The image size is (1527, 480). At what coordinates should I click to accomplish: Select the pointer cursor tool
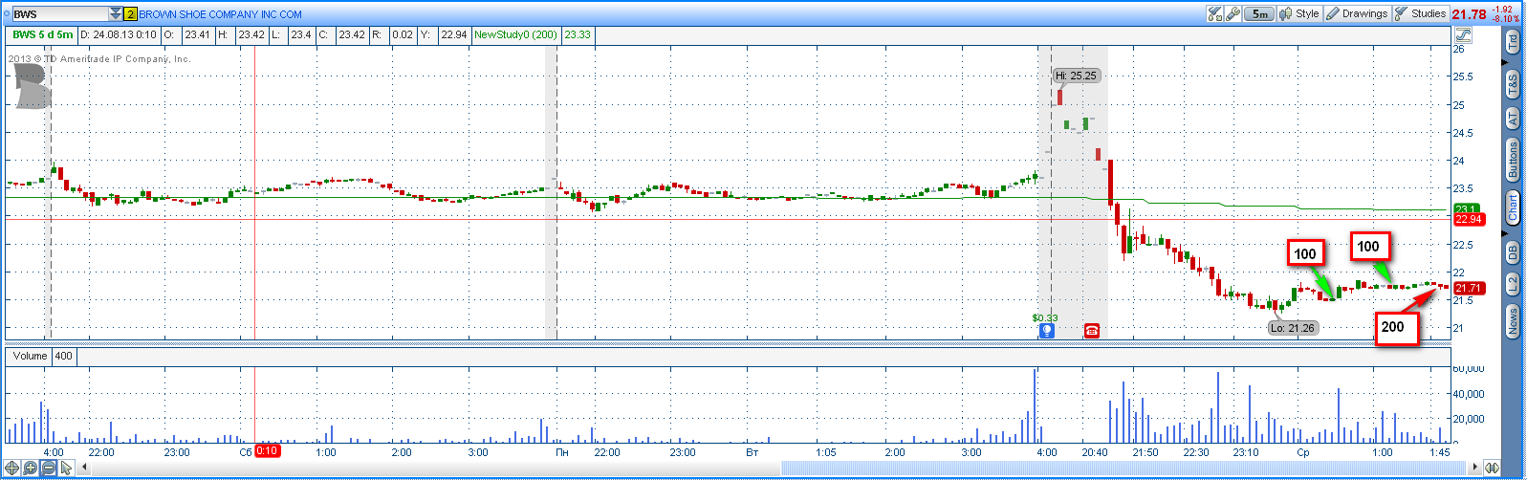tap(66, 468)
